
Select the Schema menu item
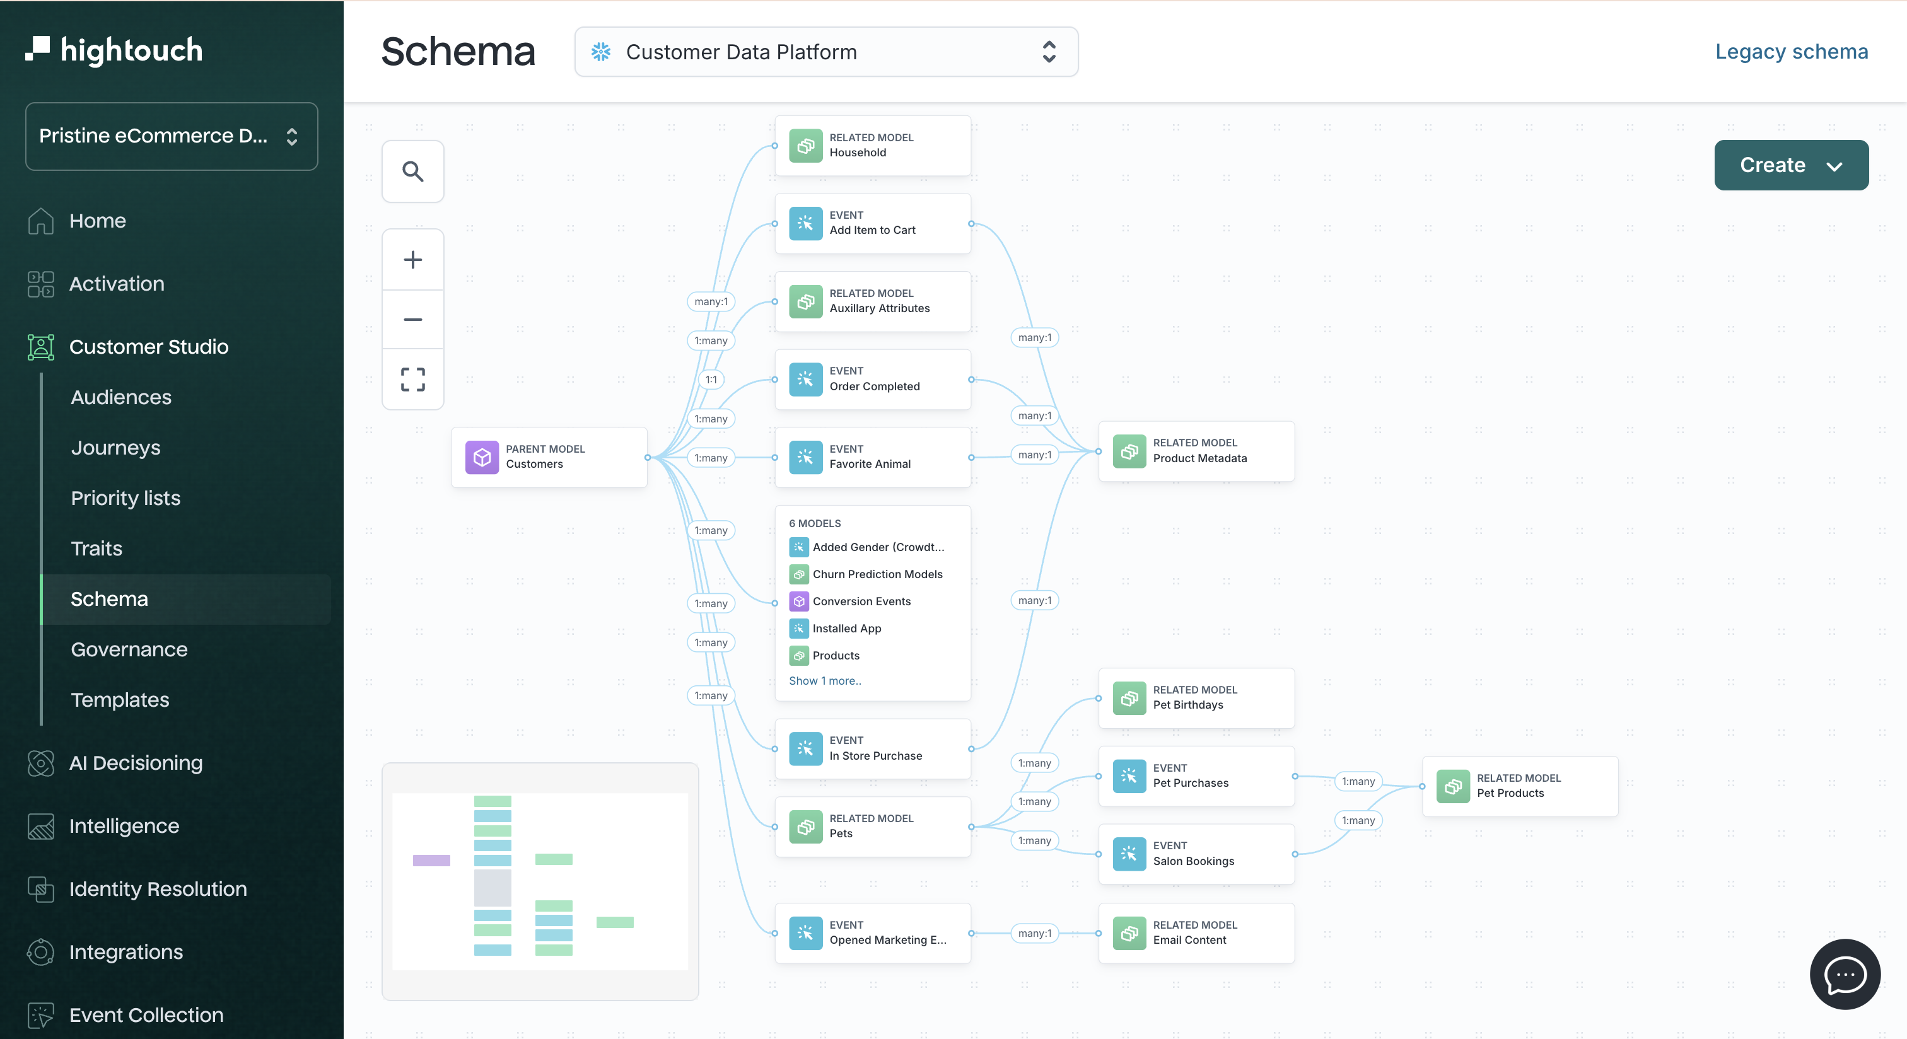tap(185, 599)
